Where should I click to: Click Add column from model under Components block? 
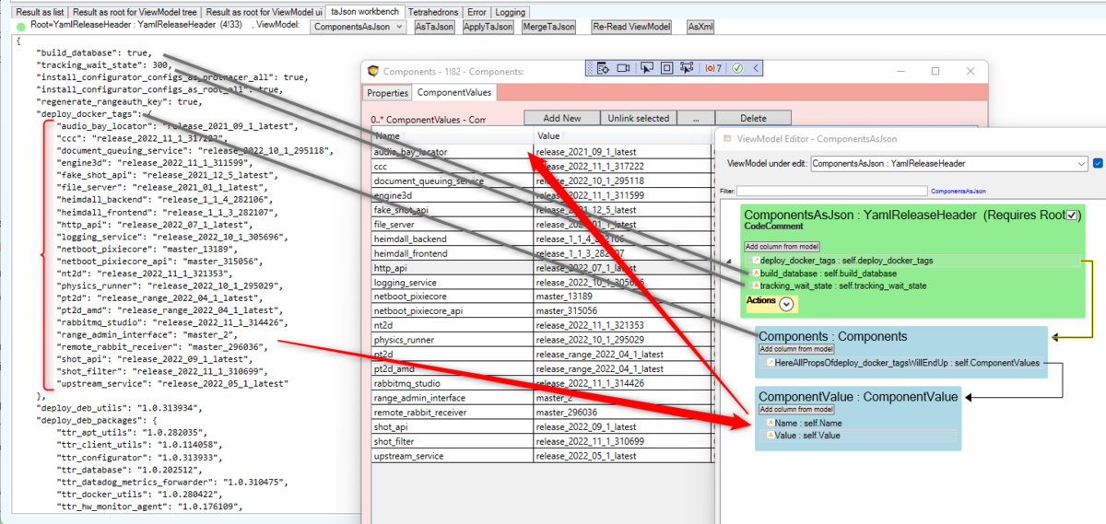coord(796,349)
